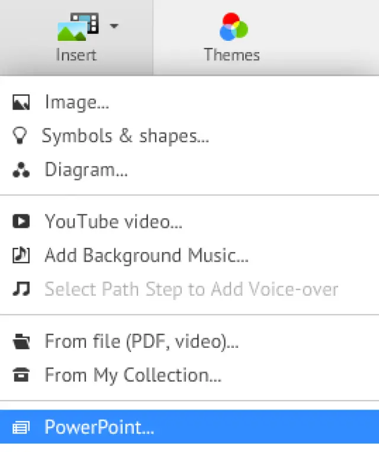Image resolution: width=379 pixels, height=452 pixels.
Task: Click the play icon next to YouTube
Action: [x=21, y=222]
